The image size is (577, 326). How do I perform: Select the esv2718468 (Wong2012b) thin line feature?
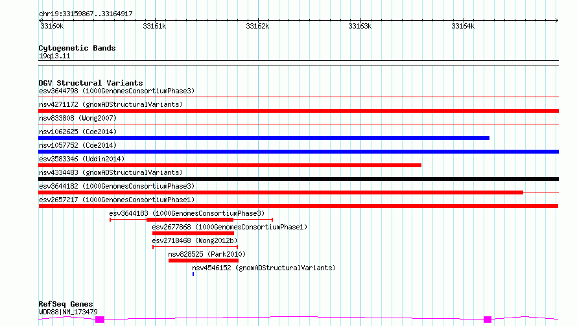(x=195, y=247)
